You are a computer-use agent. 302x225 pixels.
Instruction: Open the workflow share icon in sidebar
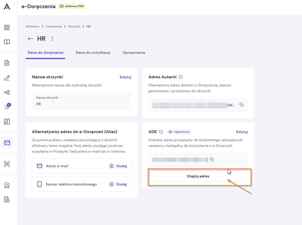click(7, 92)
